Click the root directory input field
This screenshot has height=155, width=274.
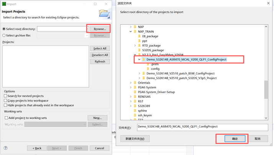click(63, 29)
